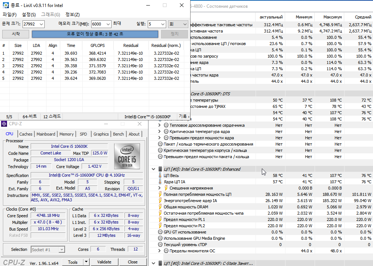Click the Core Speed value 4748.18 MHz
The width and height of the screenshot is (373, 266).
coord(48,215)
